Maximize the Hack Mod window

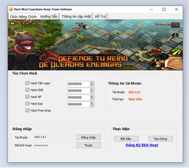point(164,9)
